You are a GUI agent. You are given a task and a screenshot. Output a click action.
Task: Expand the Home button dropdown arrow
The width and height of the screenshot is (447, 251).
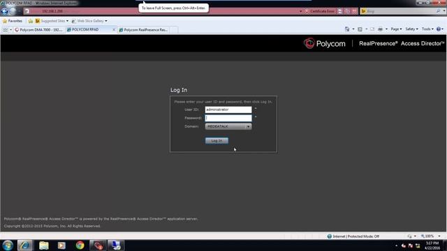pyautogui.click(x=353, y=29)
